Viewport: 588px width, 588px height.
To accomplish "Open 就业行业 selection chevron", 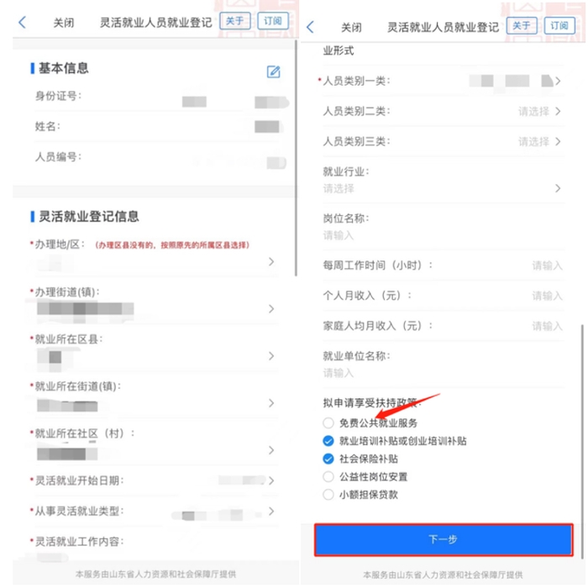I will coord(558,188).
